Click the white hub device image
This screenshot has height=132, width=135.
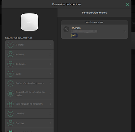[30, 22]
